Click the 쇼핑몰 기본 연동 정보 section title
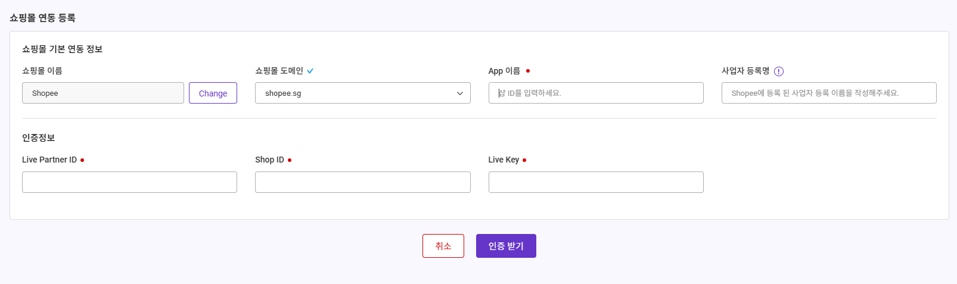 63,49
